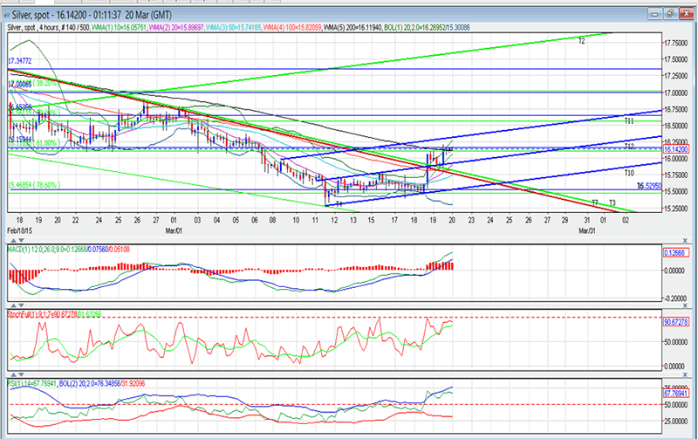Viewport: 698px width, 439px height.
Task: Select trendline label T11
Action: tap(628, 121)
